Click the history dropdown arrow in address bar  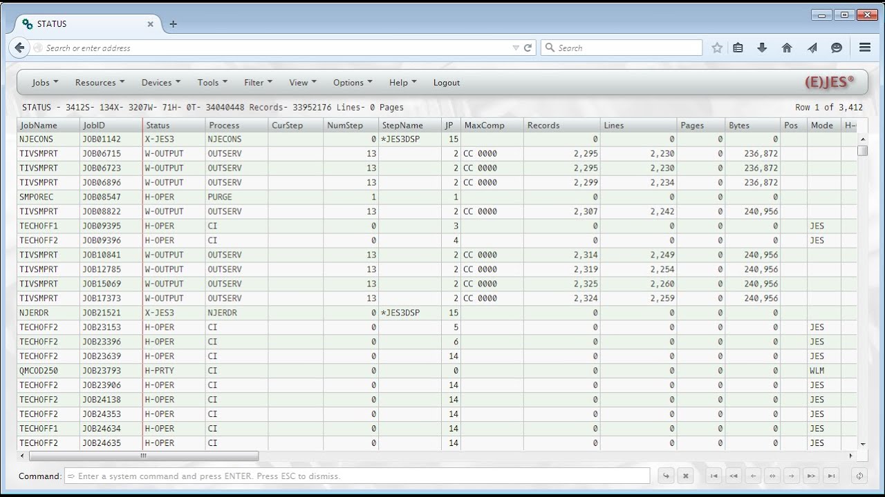[x=516, y=48]
